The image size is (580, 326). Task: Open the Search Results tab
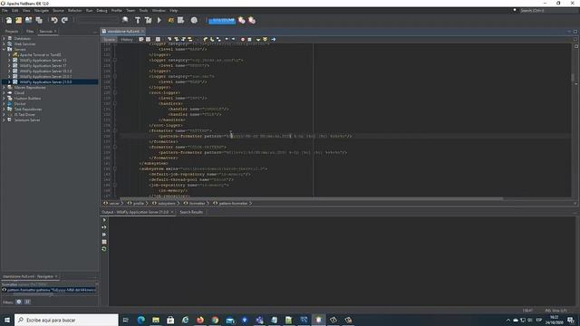[191, 212]
